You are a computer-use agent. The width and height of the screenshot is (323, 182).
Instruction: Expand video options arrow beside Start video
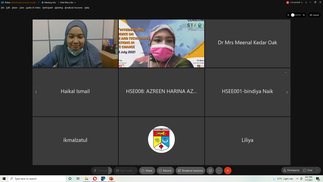tap(136, 171)
